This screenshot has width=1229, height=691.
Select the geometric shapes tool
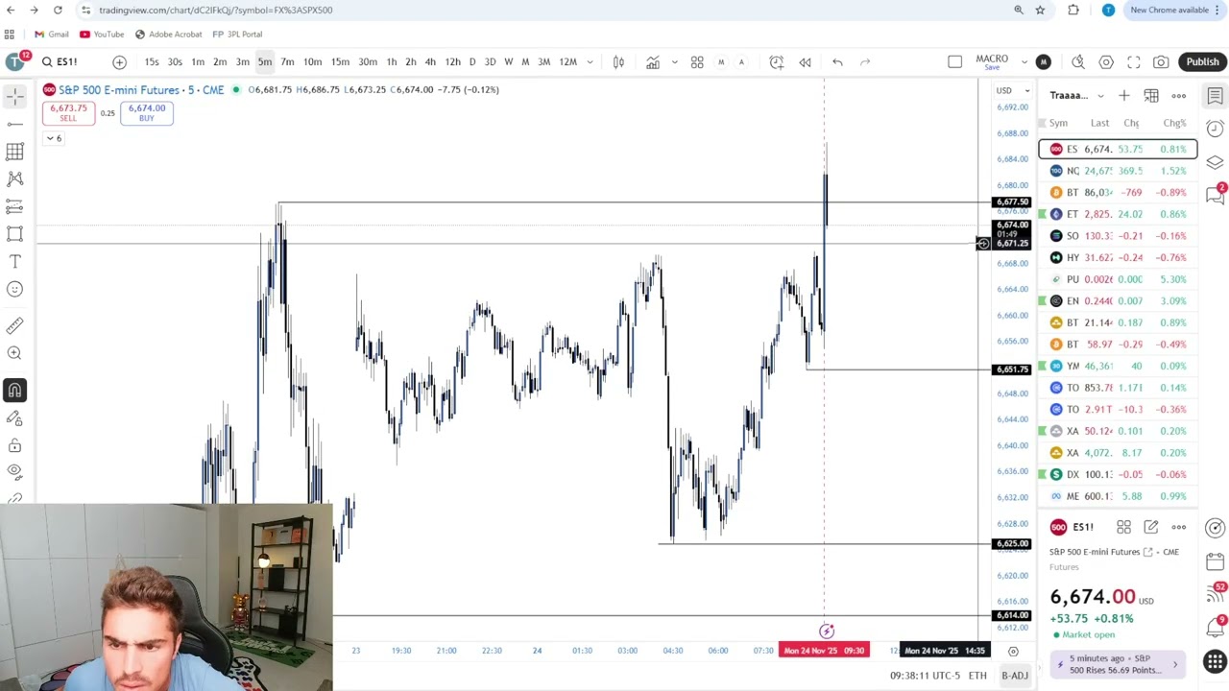[x=14, y=234]
